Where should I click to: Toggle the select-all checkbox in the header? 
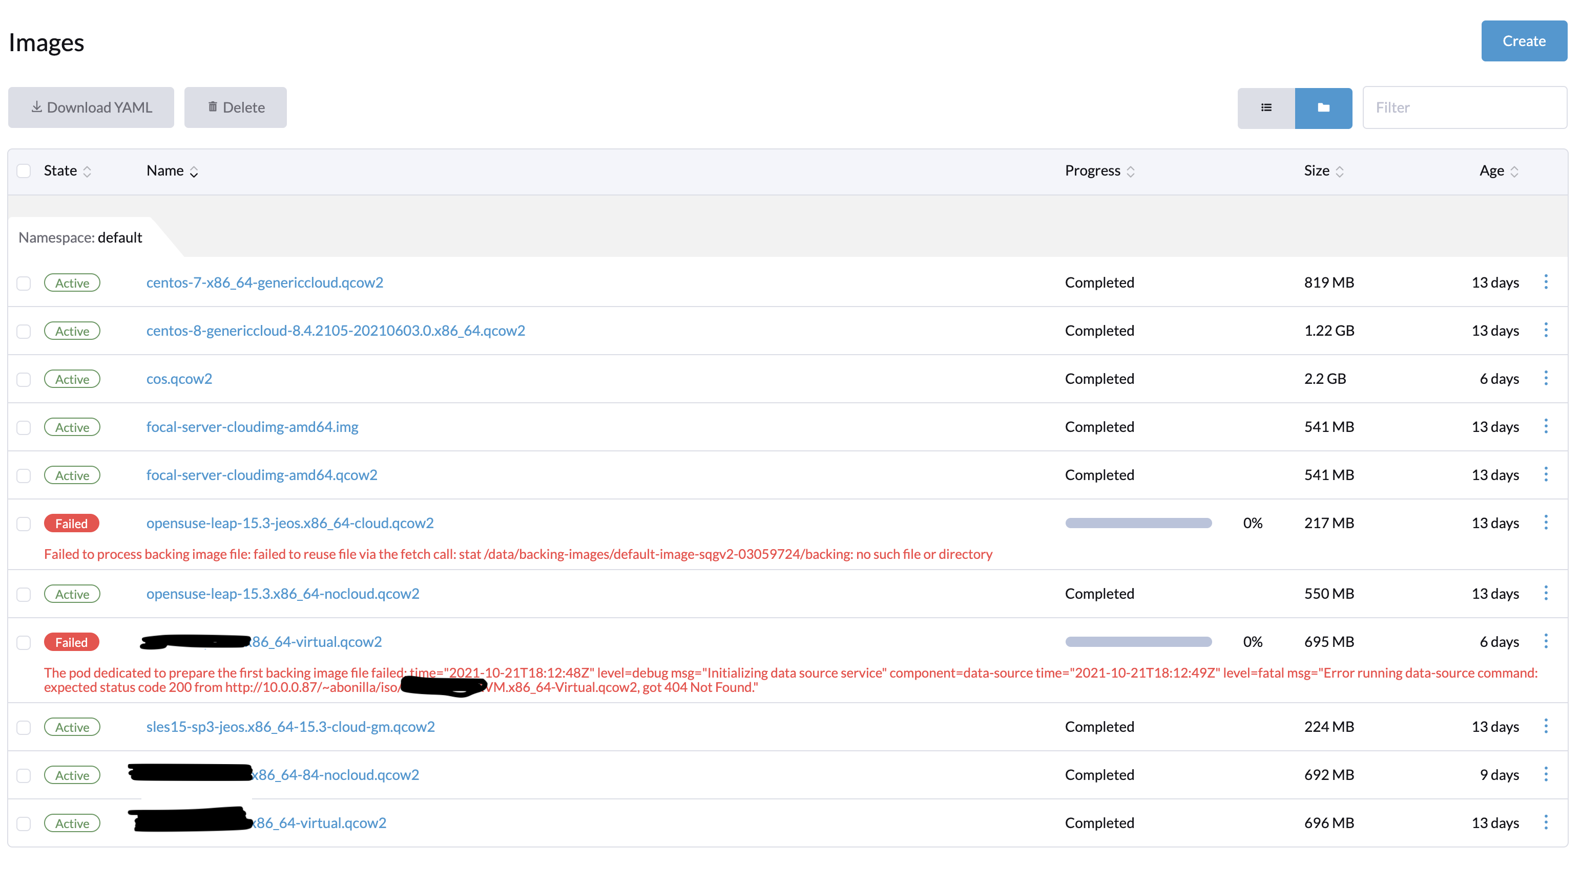24,170
